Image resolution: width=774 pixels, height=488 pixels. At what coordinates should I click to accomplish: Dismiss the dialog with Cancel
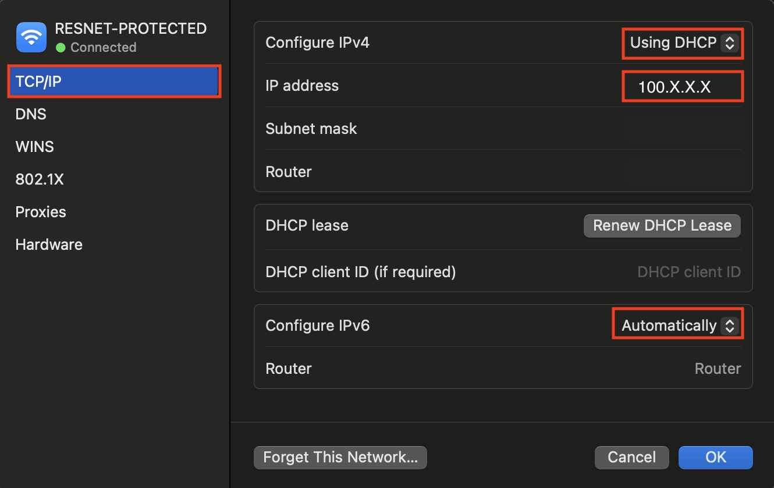(631, 457)
